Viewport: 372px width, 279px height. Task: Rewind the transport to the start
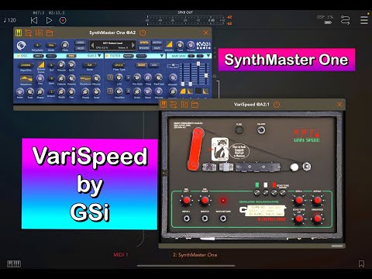tap(34, 20)
